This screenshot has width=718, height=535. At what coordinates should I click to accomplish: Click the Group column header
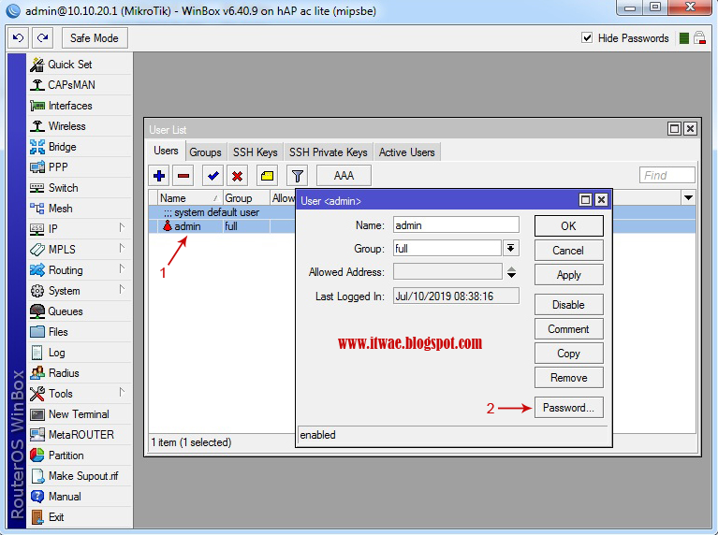tap(246, 198)
